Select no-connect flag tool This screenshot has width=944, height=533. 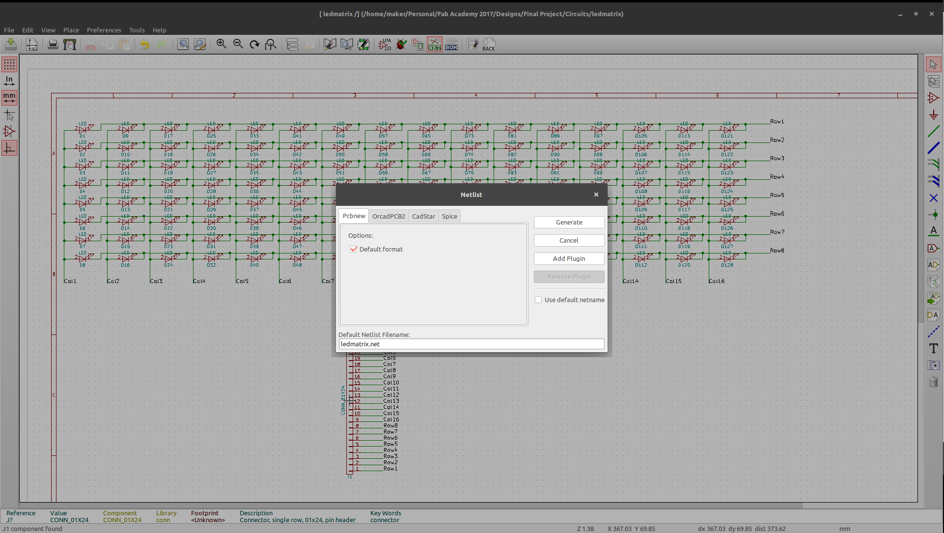[934, 198]
